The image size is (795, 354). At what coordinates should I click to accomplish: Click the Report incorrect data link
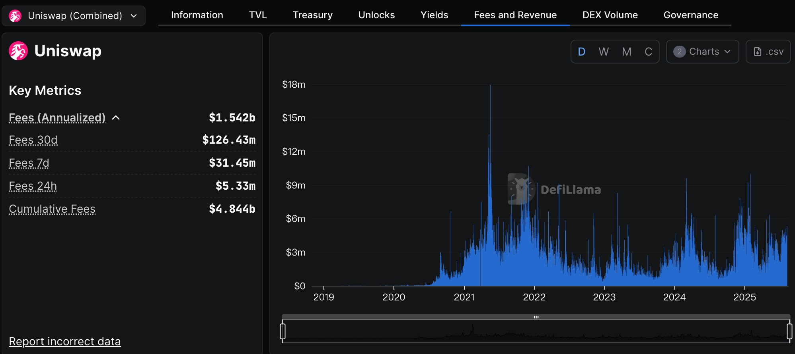(65, 341)
